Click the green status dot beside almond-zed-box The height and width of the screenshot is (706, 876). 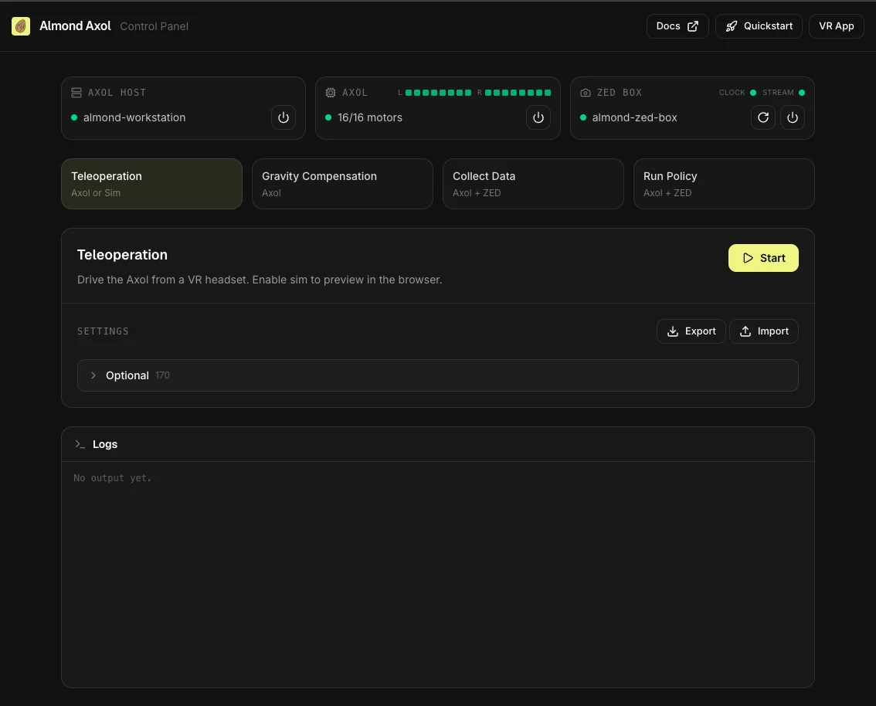click(582, 117)
